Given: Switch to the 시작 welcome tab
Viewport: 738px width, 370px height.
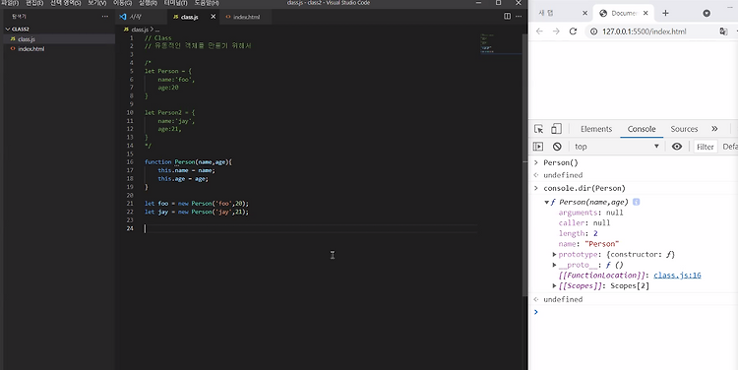Looking at the screenshot, I should 135,17.
